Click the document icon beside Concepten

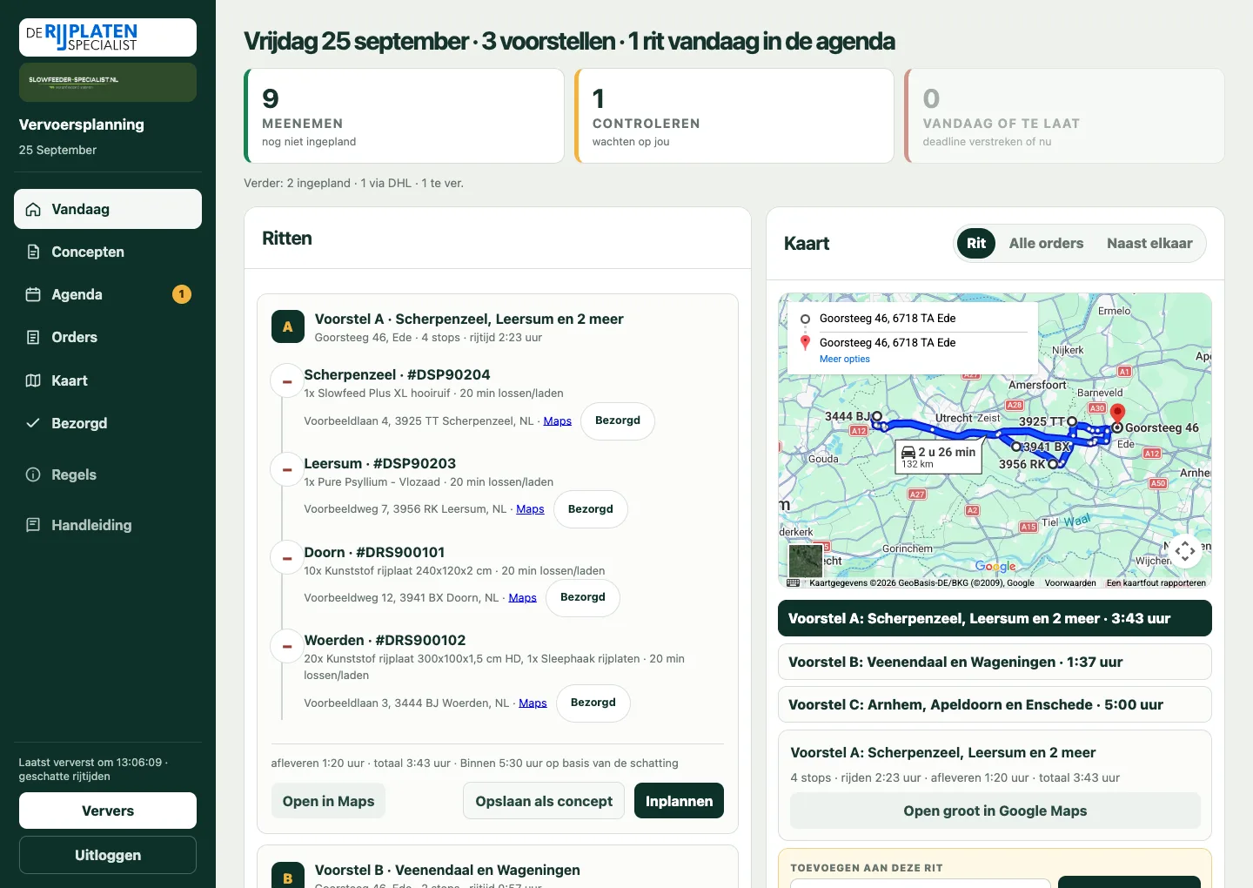point(33,252)
